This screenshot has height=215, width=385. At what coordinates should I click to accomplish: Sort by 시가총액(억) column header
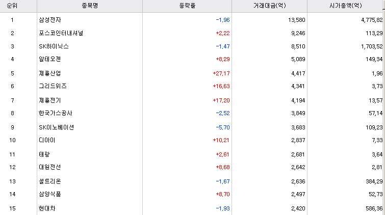(x=345, y=6)
